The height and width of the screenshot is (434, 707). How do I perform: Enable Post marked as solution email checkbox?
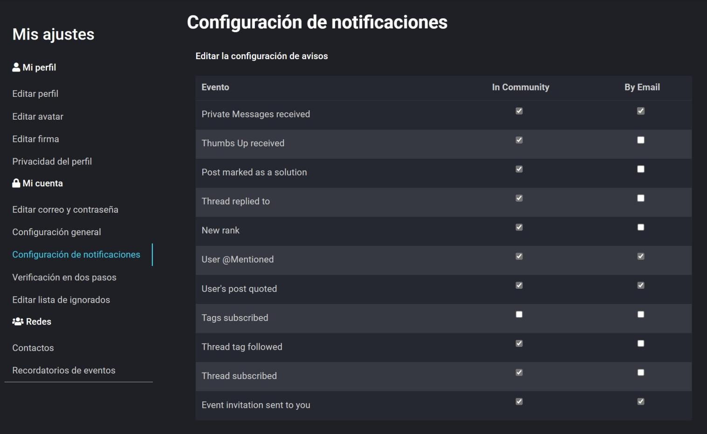click(641, 169)
